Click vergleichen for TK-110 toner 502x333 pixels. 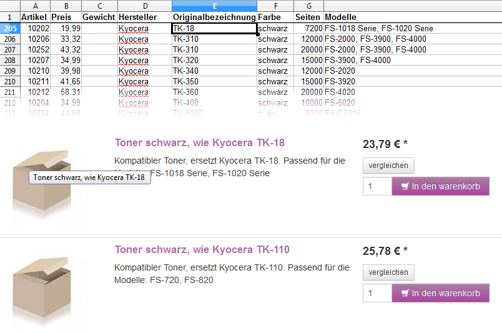tap(388, 272)
